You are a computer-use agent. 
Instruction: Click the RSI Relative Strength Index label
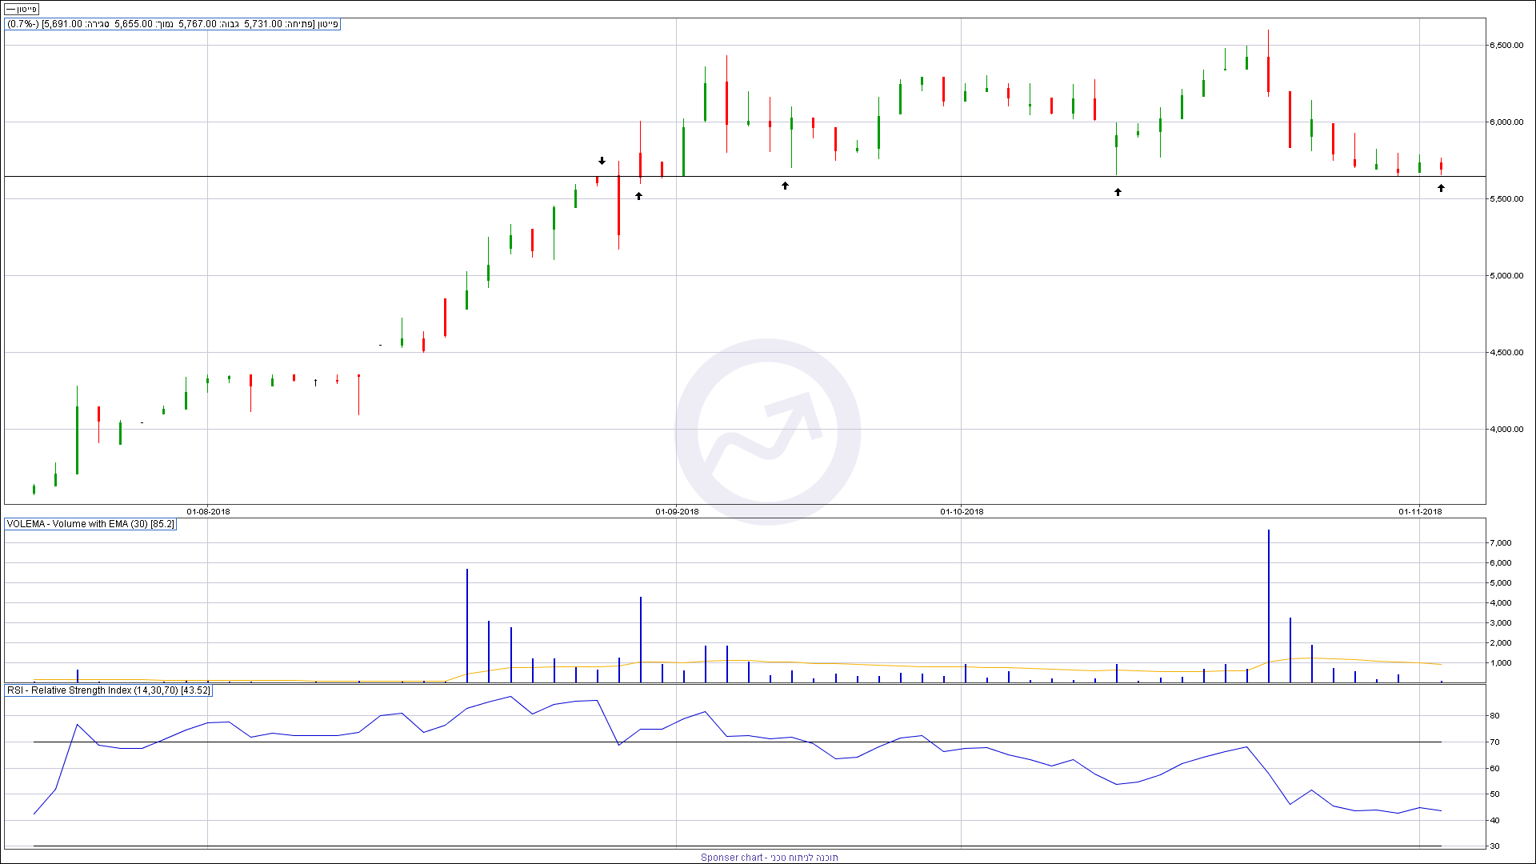[x=108, y=690]
